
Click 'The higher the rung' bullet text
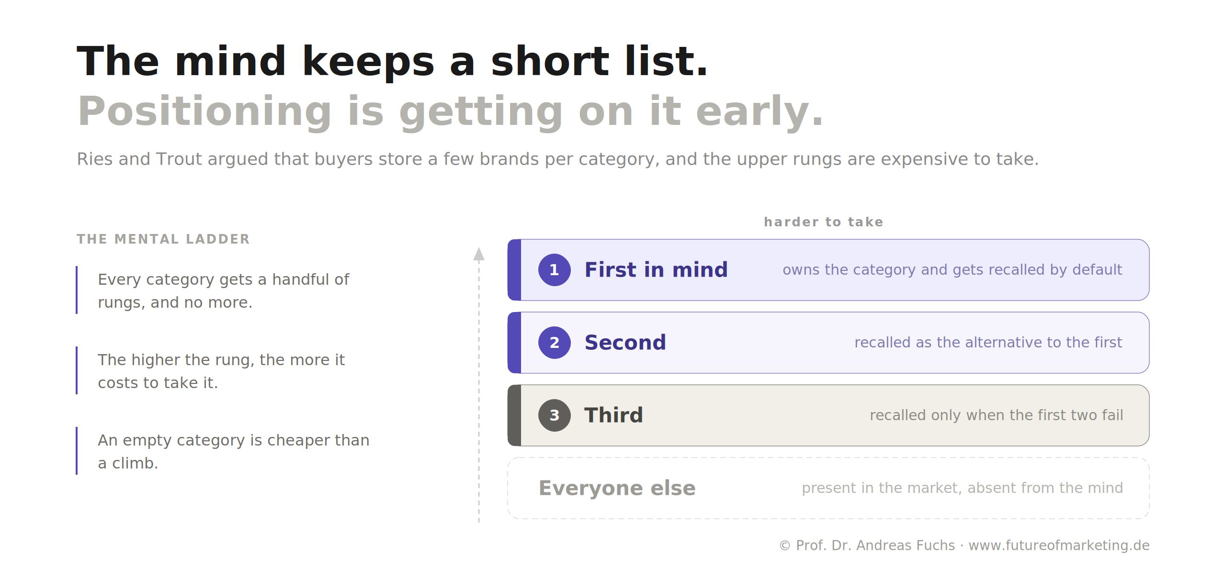coord(221,371)
